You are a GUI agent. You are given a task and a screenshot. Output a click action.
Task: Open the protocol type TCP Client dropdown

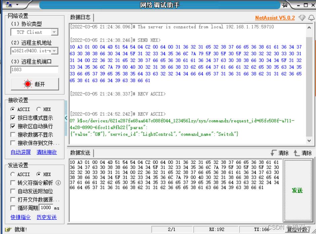coord(54,32)
